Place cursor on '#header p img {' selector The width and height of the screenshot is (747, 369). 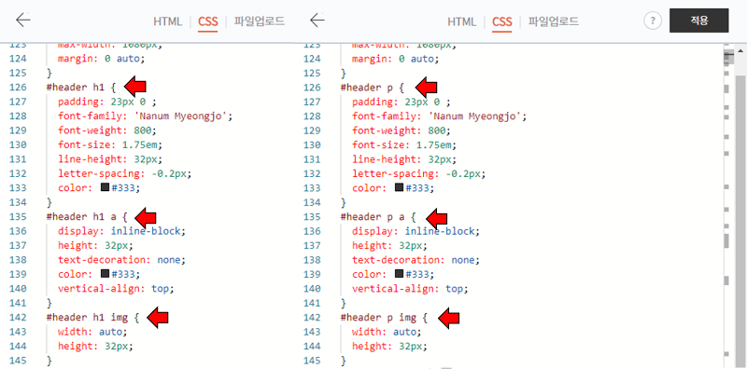pos(384,317)
